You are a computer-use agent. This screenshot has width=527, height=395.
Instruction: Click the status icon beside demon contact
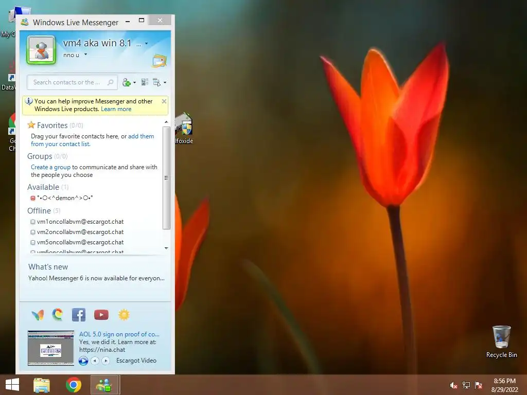click(x=33, y=198)
